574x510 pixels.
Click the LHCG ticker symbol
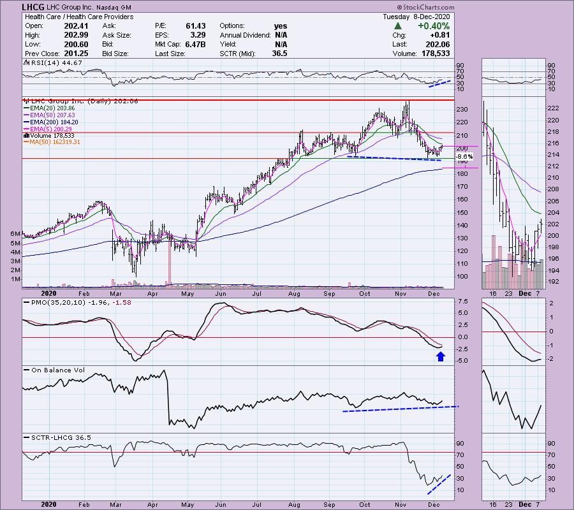coord(33,7)
